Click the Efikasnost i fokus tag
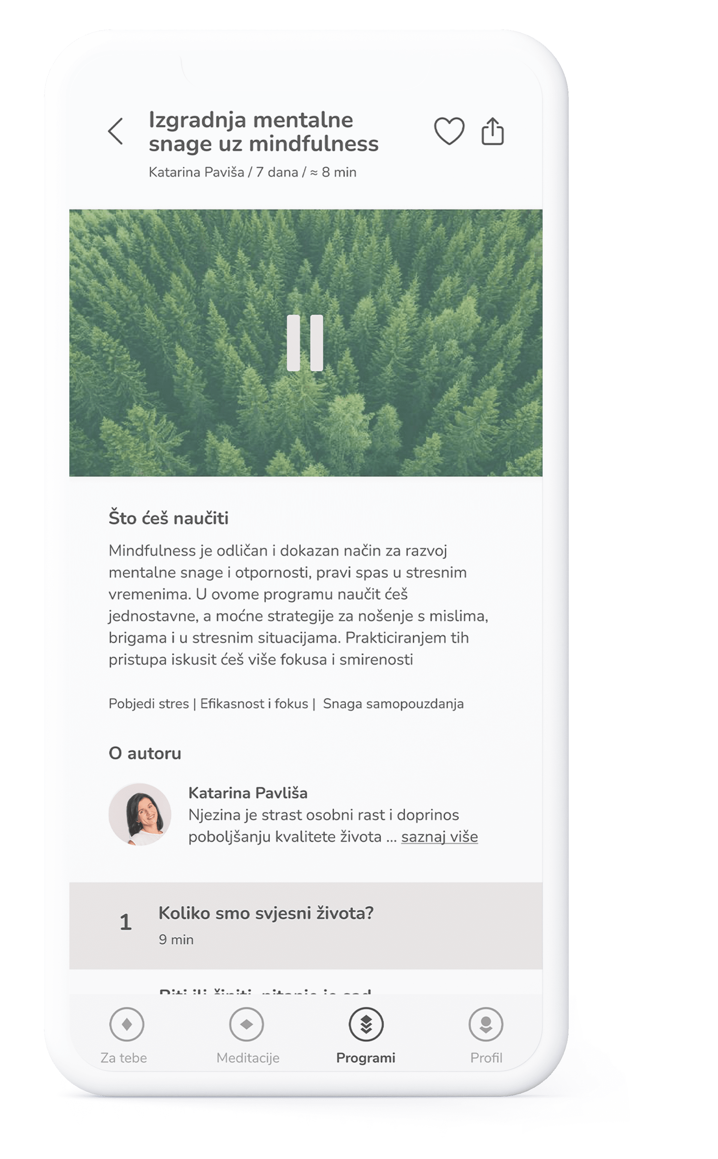The image size is (718, 1159). click(x=254, y=703)
